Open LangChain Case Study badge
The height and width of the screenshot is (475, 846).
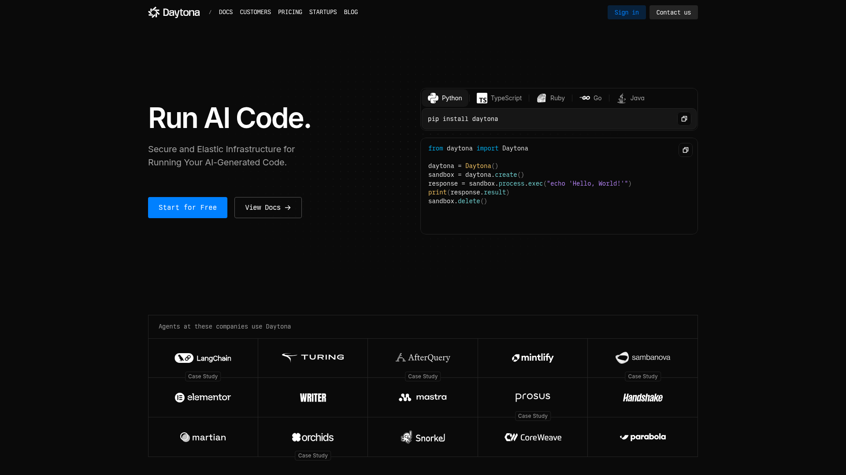pos(203,376)
